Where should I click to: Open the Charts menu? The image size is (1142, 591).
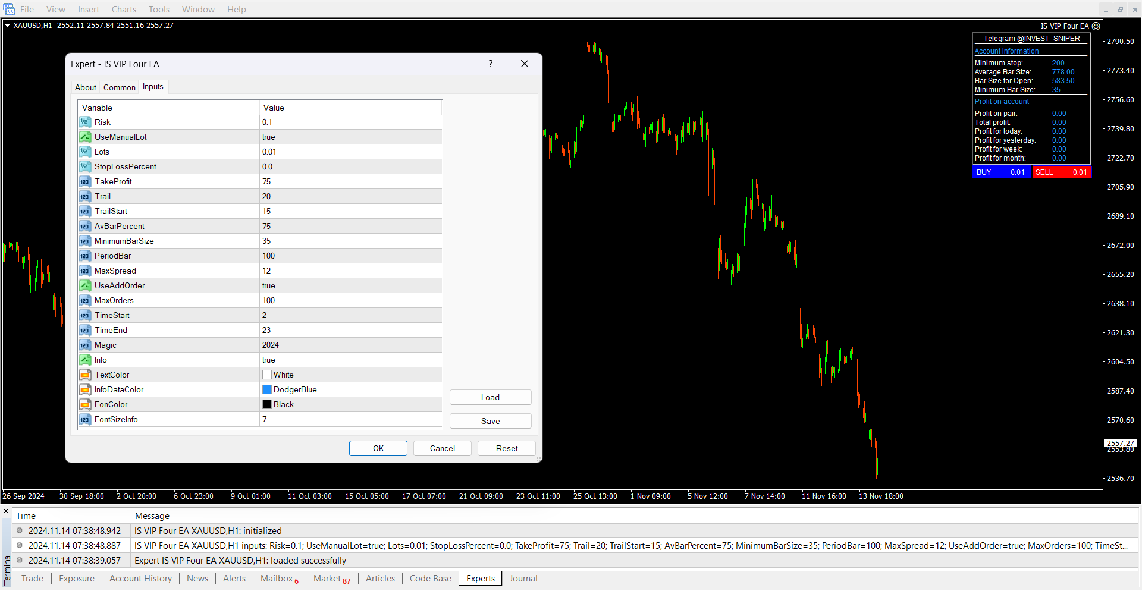[x=124, y=9]
